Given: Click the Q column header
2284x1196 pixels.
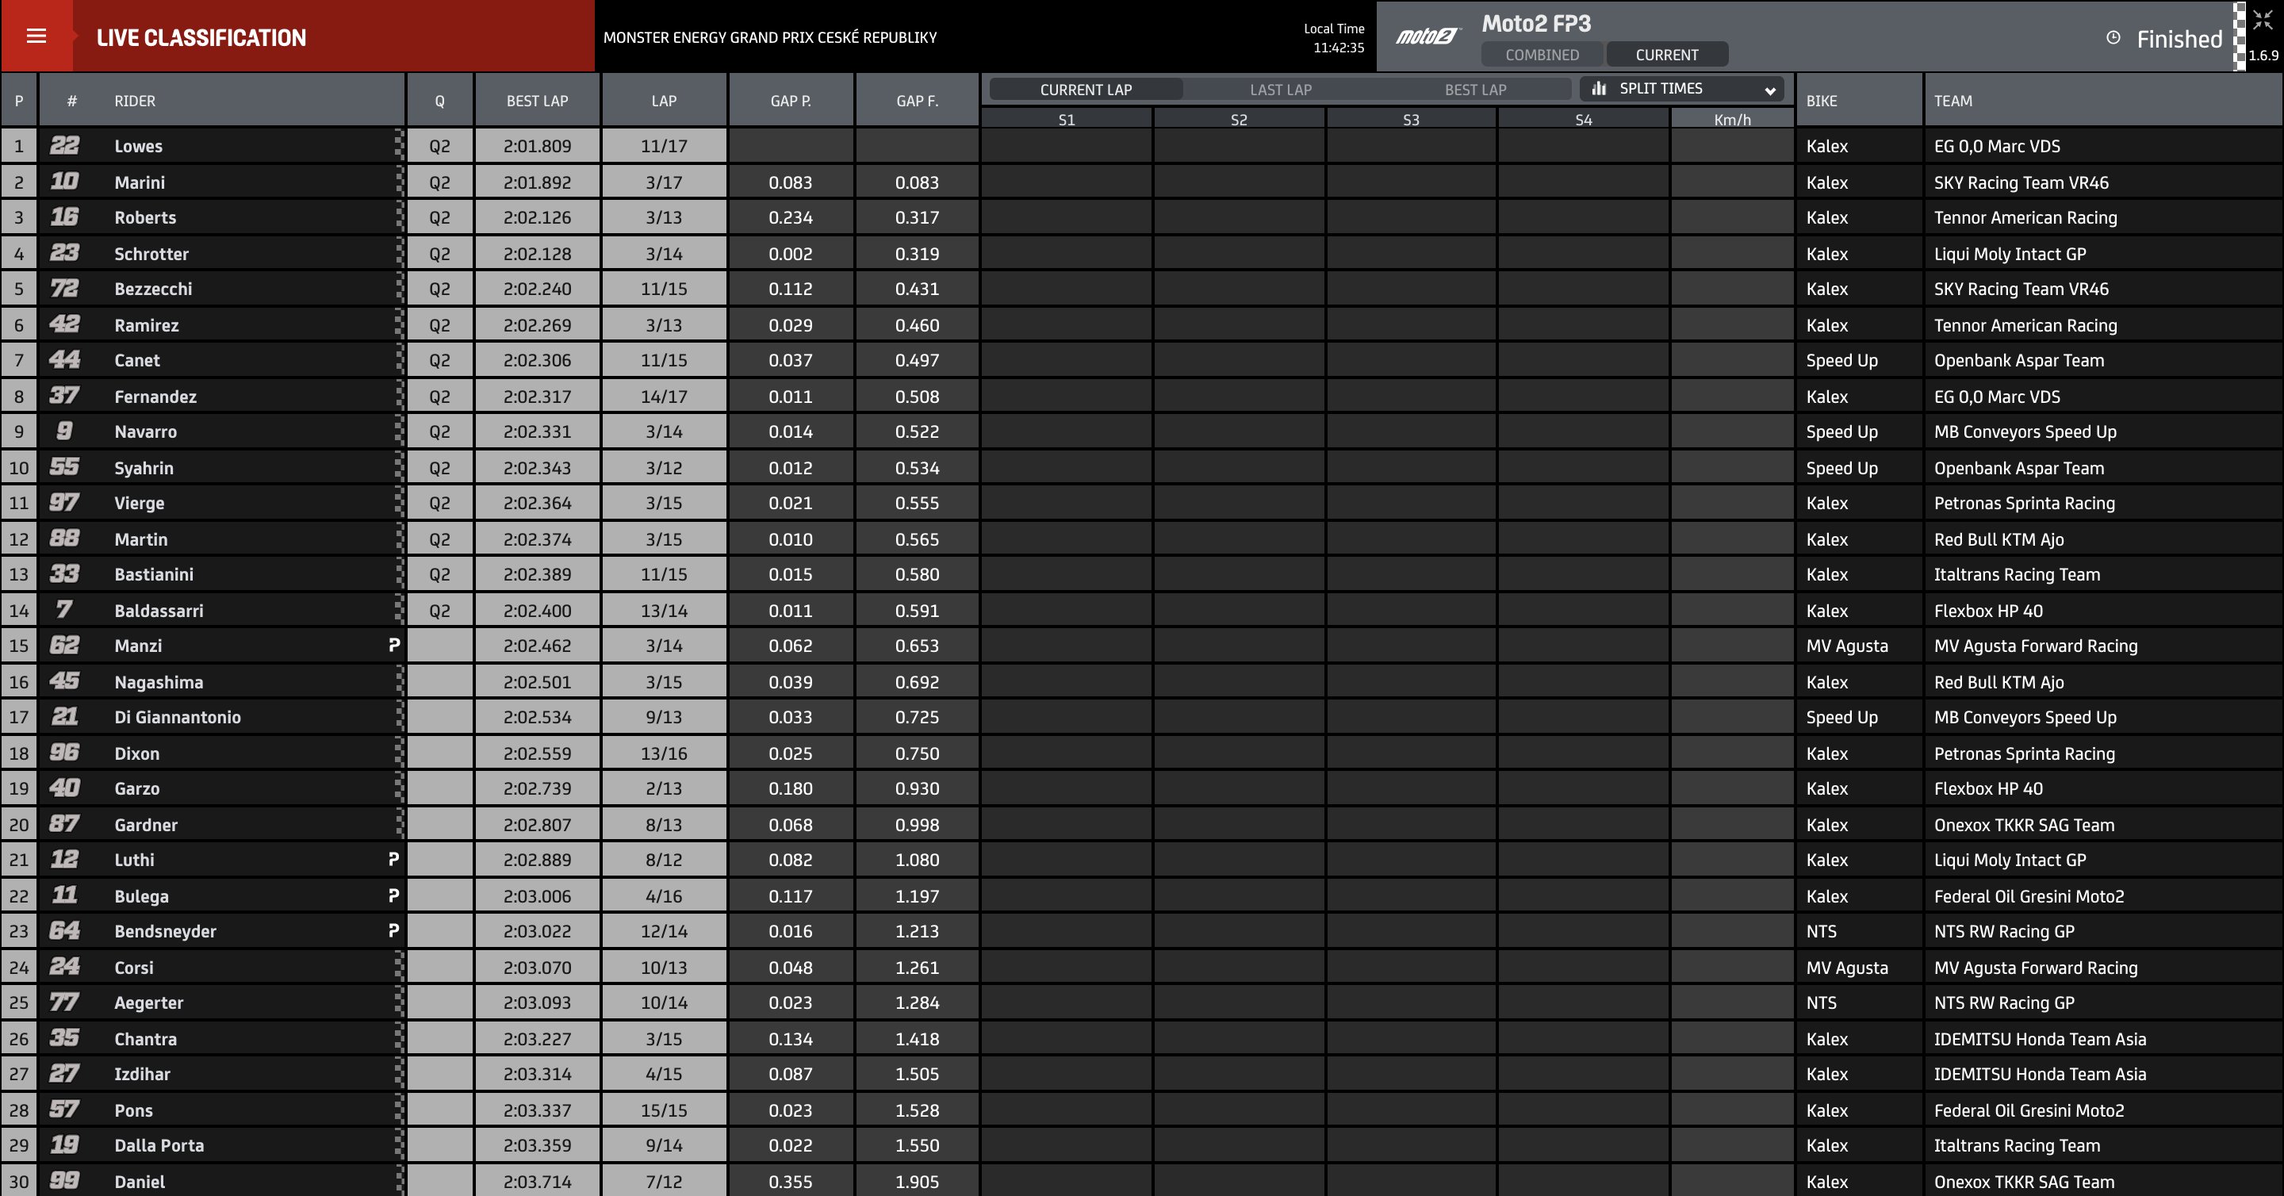Looking at the screenshot, I should click(x=440, y=100).
